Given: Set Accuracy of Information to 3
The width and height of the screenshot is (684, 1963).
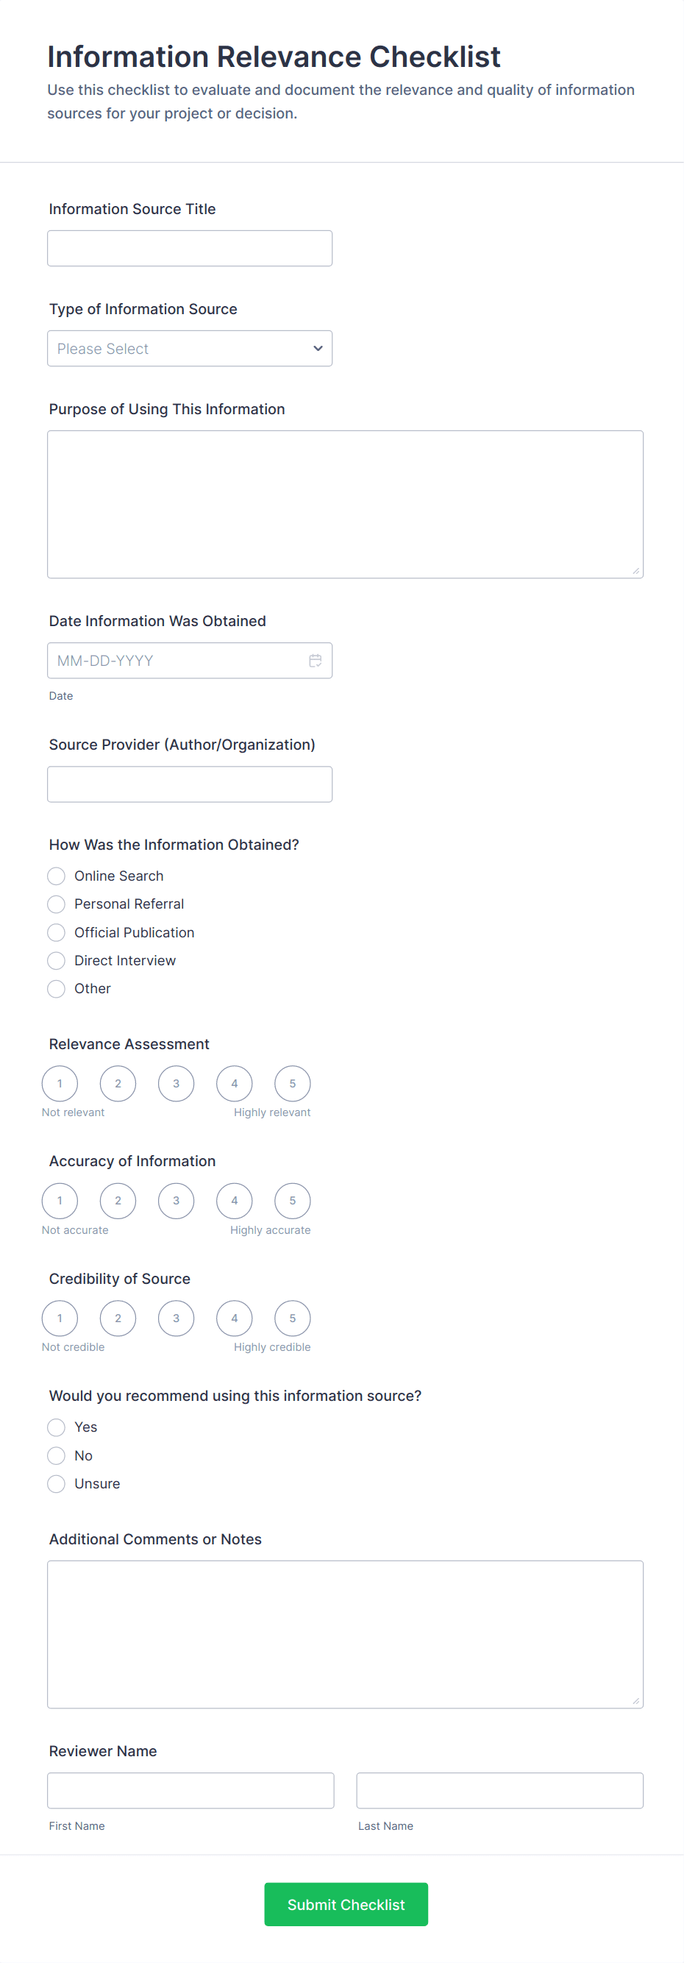Looking at the screenshot, I should (x=176, y=1200).
